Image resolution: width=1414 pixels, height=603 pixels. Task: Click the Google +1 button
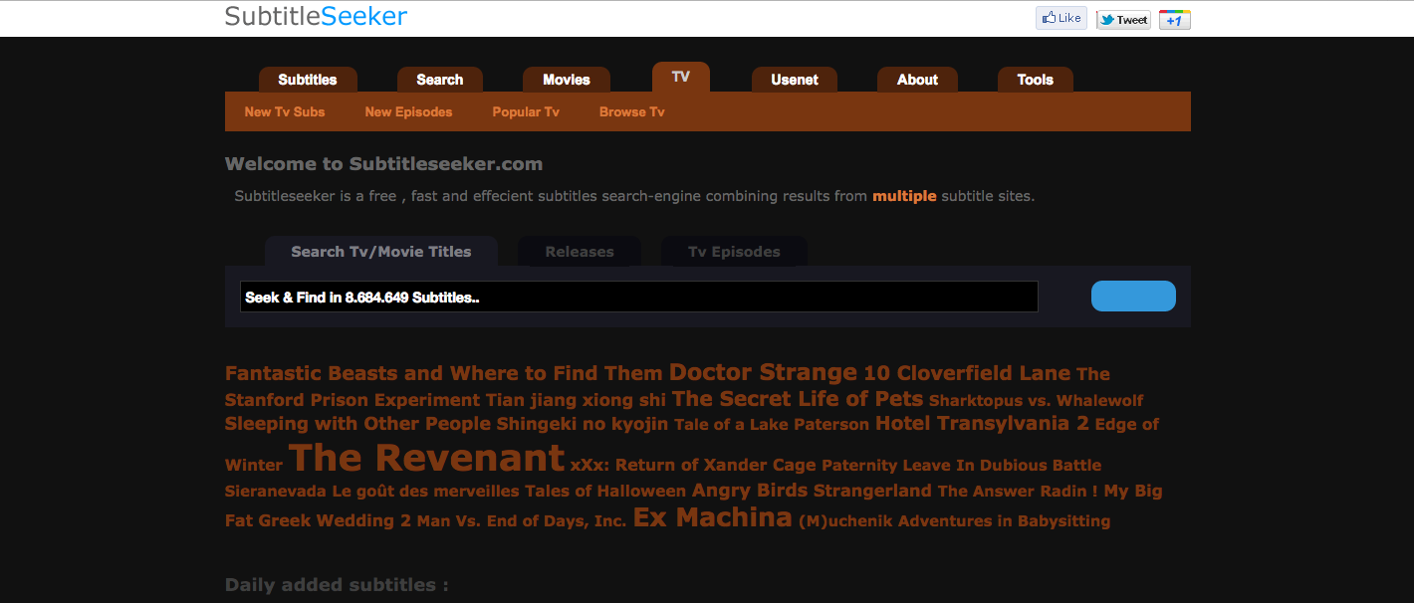point(1175,20)
